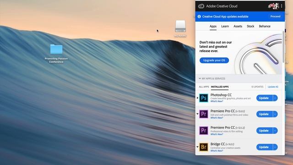Click the Premiere Pro CC v13.0.1 icon
Image resolution: width=293 pixels, height=165 pixels.
pos(203,114)
